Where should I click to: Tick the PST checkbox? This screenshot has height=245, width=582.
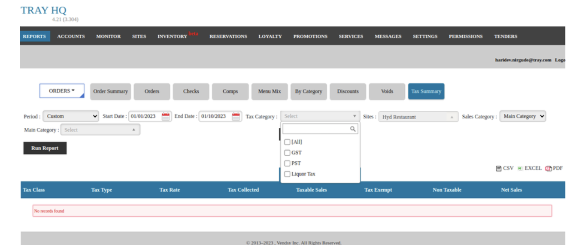(x=287, y=163)
